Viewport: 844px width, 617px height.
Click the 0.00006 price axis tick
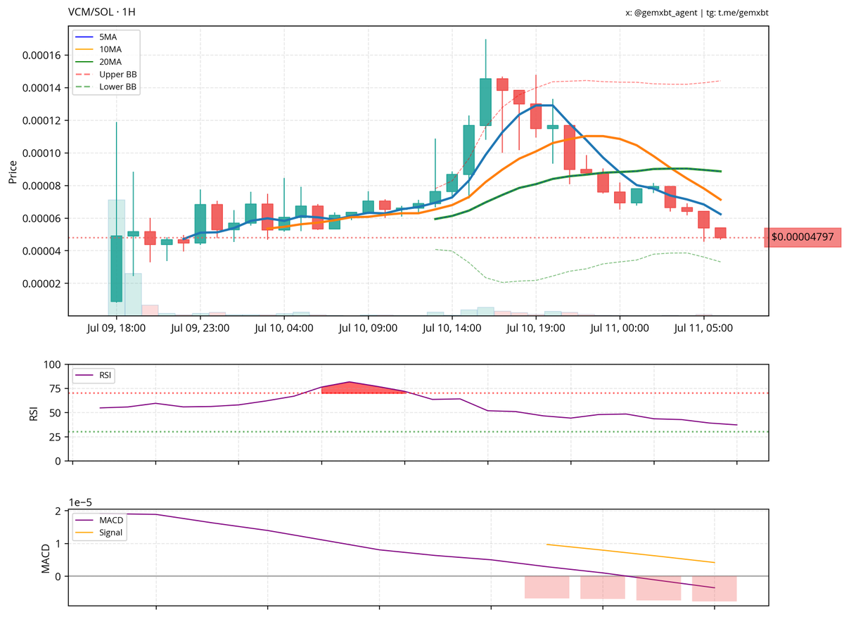(41, 218)
